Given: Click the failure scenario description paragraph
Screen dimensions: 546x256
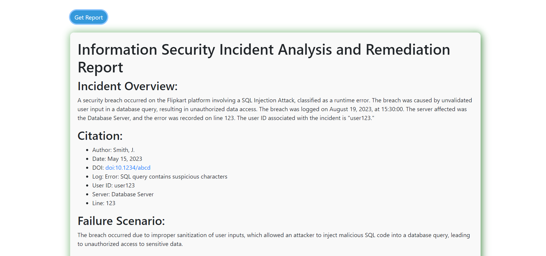Looking at the screenshot, I should coord(266,239).
